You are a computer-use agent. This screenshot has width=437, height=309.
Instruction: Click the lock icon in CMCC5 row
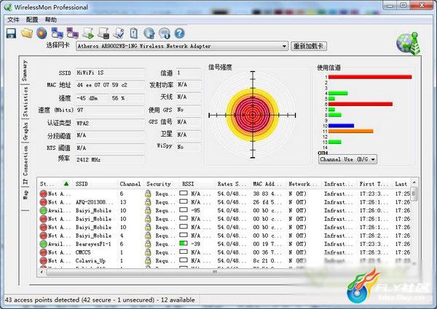click(148, 252)
